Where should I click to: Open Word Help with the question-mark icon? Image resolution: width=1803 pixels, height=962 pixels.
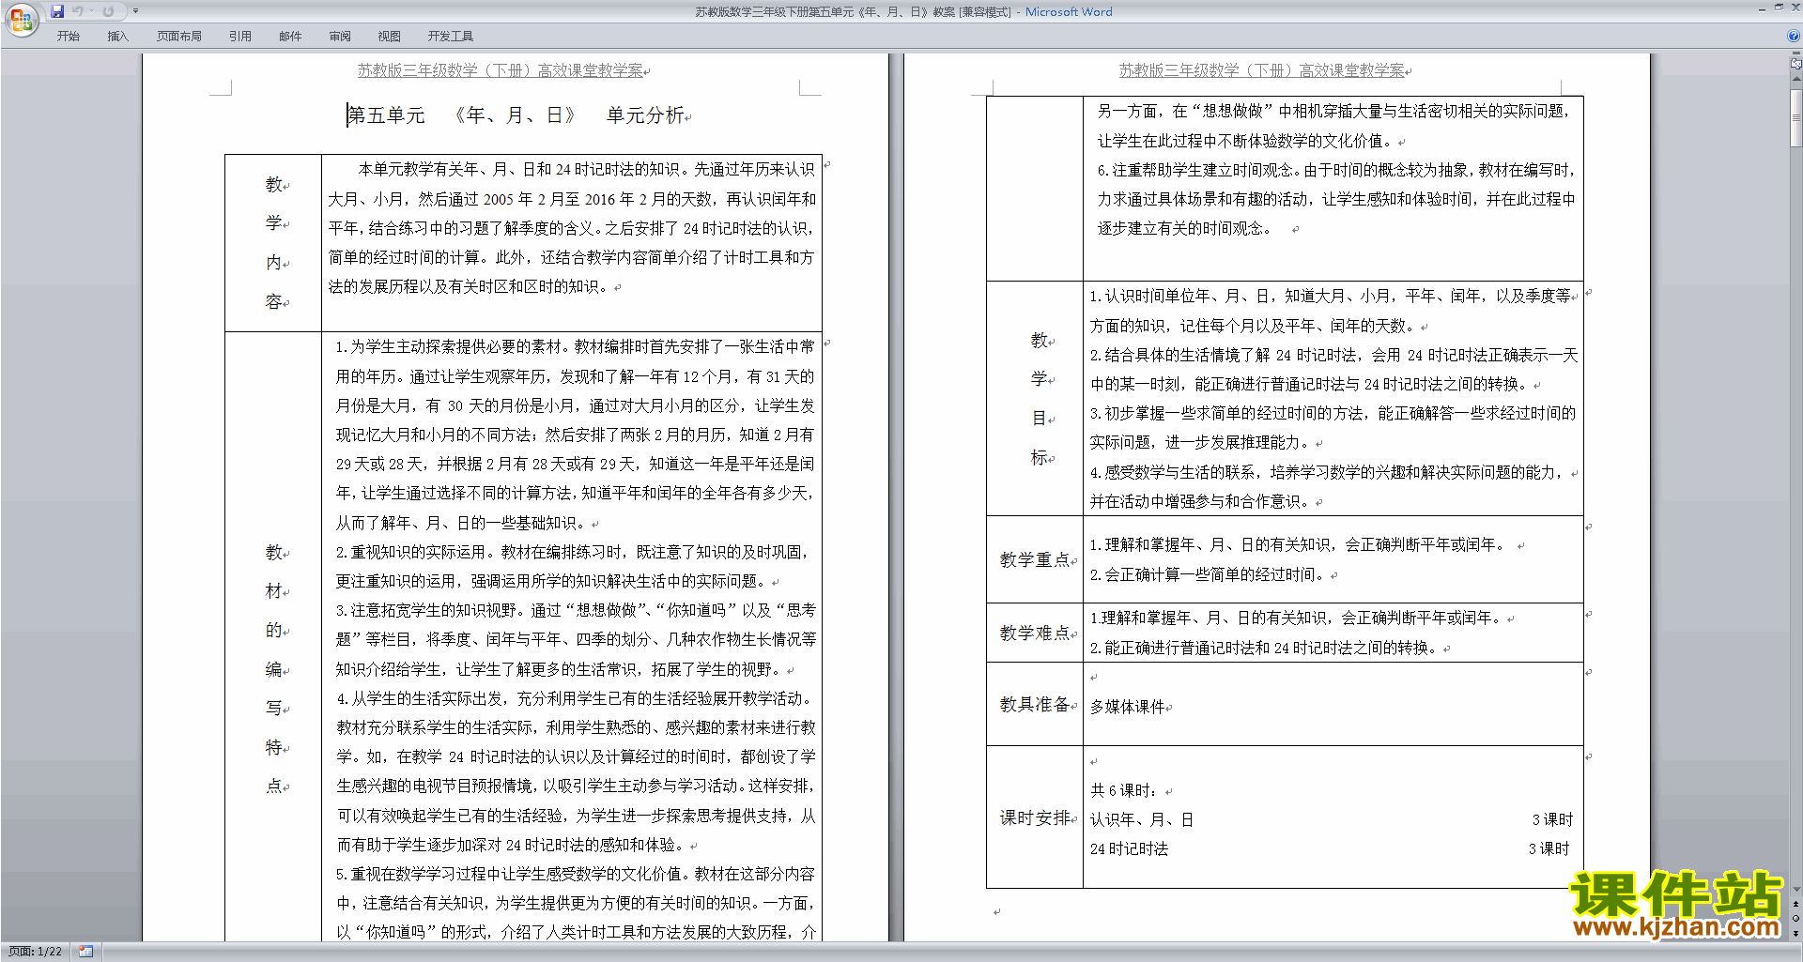click(1793, 36)
